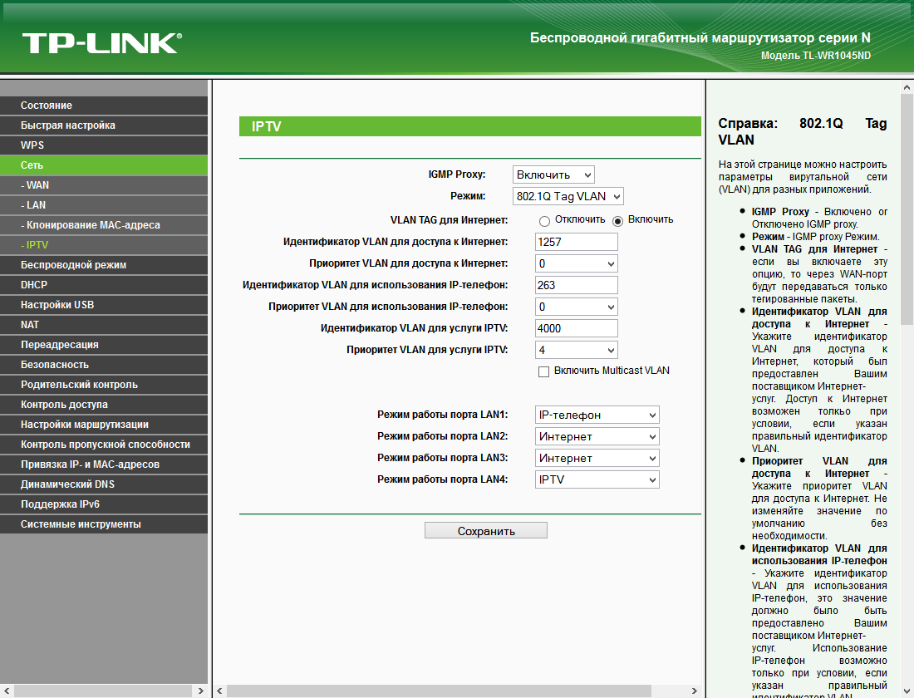
Task: Click IP-телефон VLAN ID field 263
Action: coord(577,285)
